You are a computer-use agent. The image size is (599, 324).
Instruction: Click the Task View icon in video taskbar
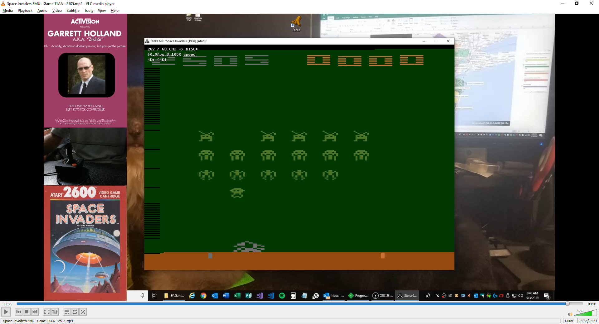pos(154,296)
